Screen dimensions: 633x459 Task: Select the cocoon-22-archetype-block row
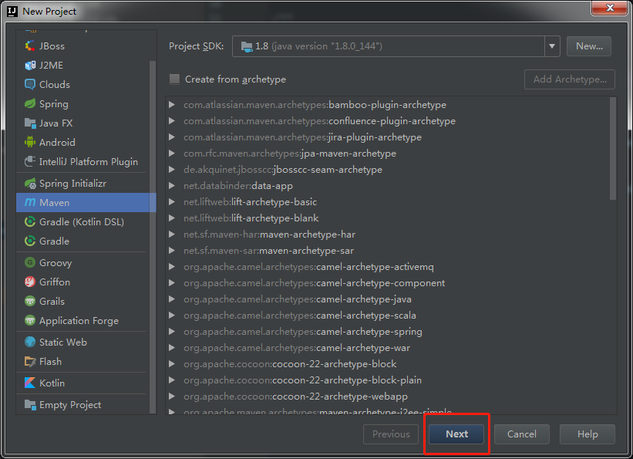[388, 363]
